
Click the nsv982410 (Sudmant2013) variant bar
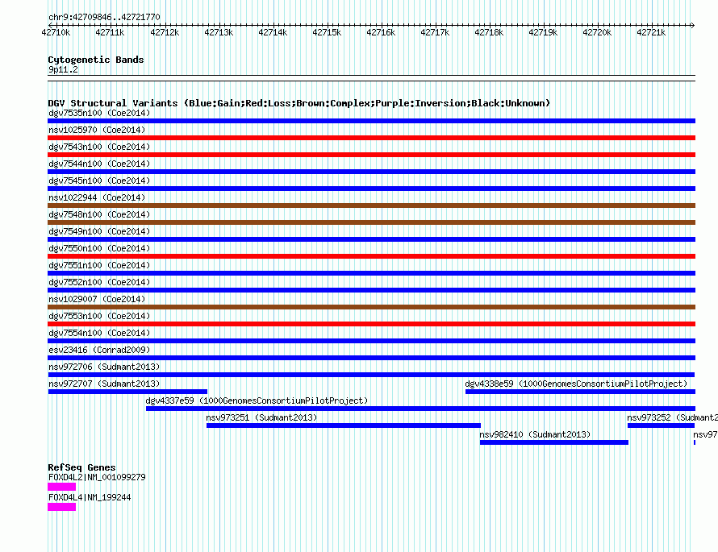tap(554, 442)
